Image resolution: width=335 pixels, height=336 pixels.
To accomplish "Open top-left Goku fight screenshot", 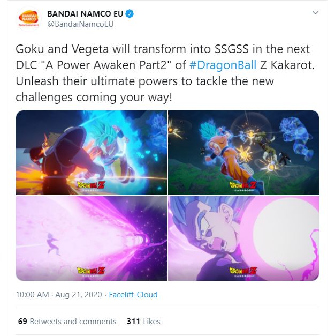I will coord(92,153).
